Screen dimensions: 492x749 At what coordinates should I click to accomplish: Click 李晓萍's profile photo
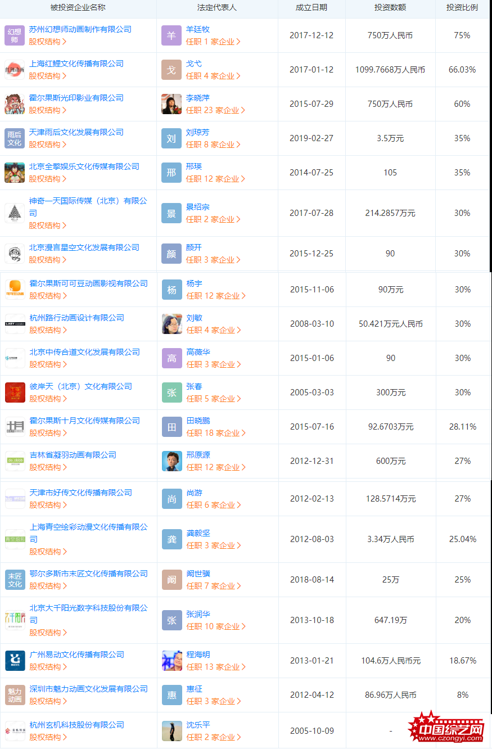[171, 104]
